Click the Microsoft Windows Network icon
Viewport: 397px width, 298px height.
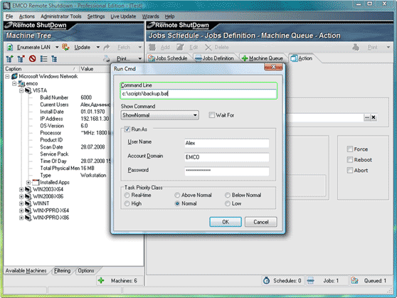coord(14,76)
